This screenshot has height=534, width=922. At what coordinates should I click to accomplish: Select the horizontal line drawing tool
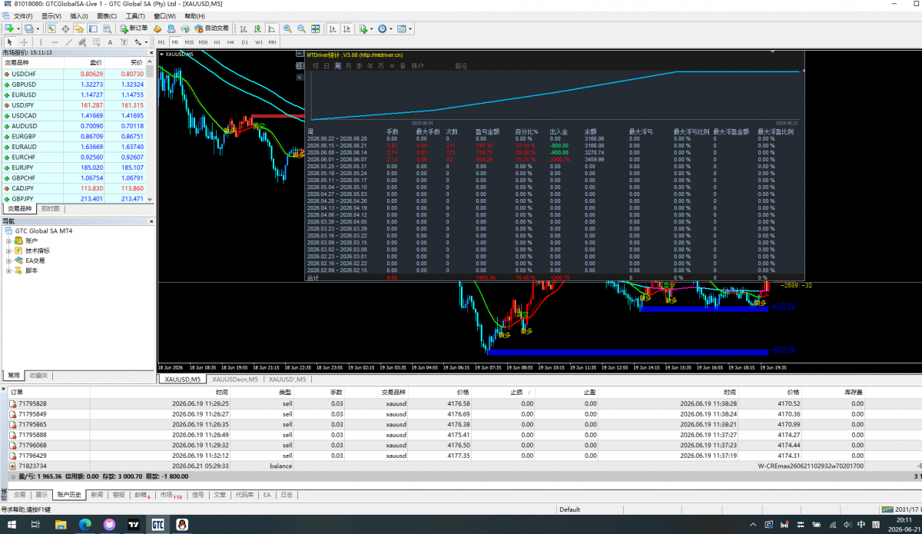click(55, 42)
